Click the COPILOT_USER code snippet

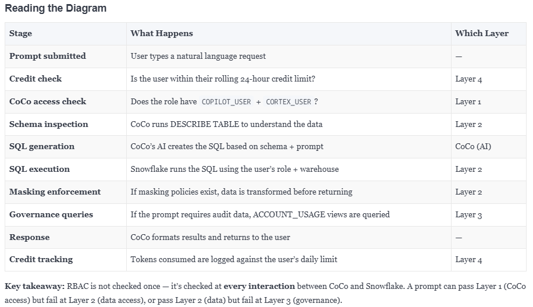pyautogui.click(x=226, y=102)
